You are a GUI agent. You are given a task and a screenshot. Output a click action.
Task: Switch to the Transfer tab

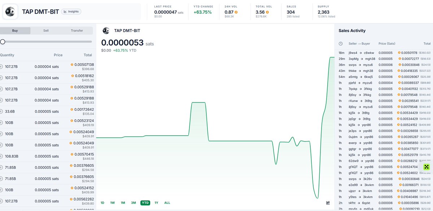[77, 31]
